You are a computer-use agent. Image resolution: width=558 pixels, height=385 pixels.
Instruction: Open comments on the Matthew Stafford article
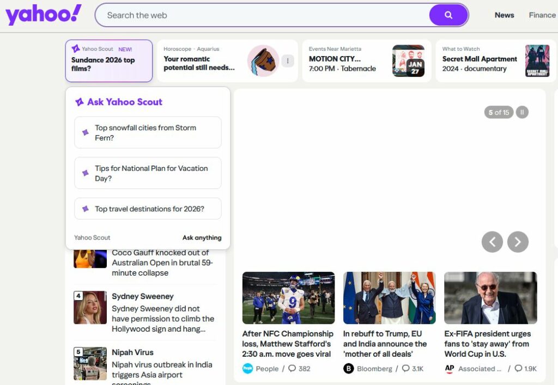(299, 369)
